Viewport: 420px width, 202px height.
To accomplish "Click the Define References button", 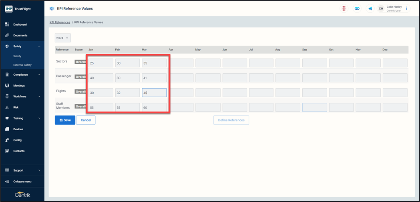I will coord(231,120).
